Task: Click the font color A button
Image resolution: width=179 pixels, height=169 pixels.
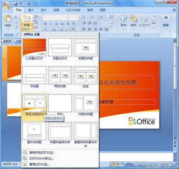Action: pos(46,29)
